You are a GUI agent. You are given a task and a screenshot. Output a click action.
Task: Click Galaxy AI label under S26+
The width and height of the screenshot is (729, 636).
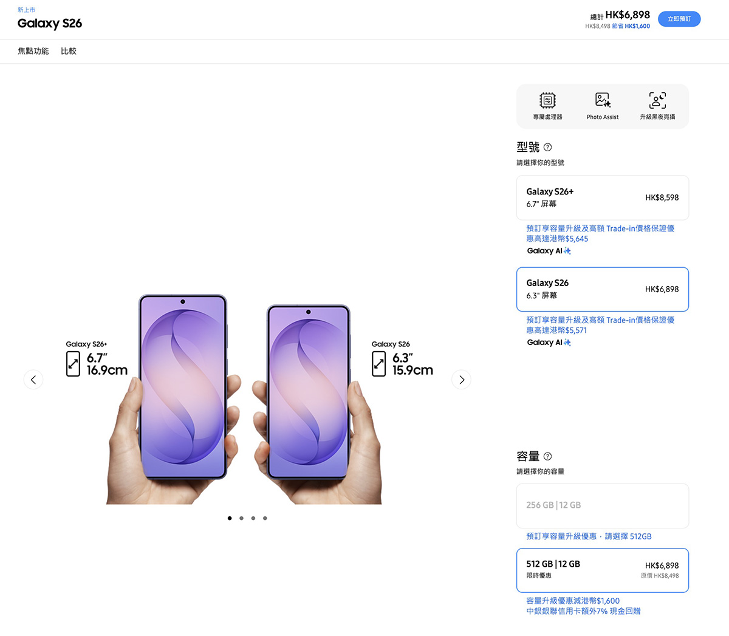point(549,251)
